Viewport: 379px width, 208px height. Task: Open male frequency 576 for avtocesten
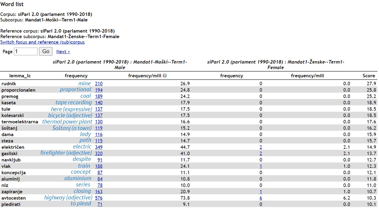tap(99, 198)
